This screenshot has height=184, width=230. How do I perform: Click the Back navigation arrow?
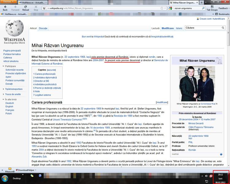pos(5,7)
